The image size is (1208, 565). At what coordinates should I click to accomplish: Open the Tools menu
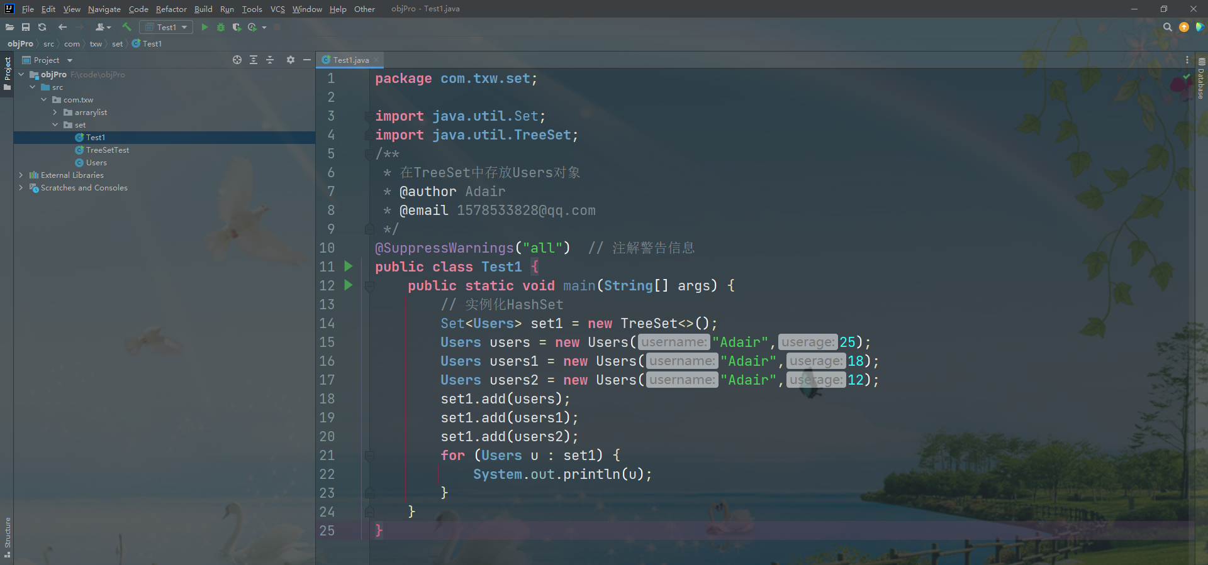point(252,9)
